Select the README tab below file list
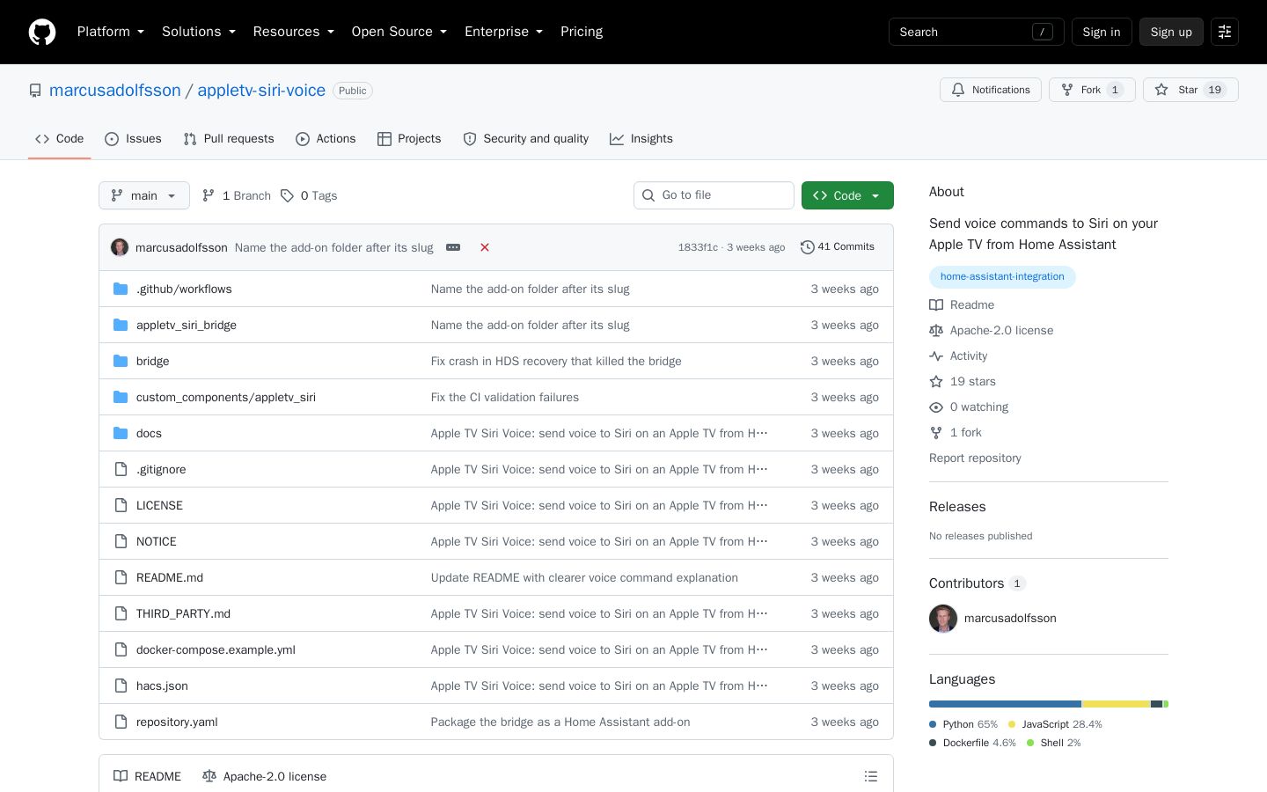Screen dimensions: 1267x792 147,776
